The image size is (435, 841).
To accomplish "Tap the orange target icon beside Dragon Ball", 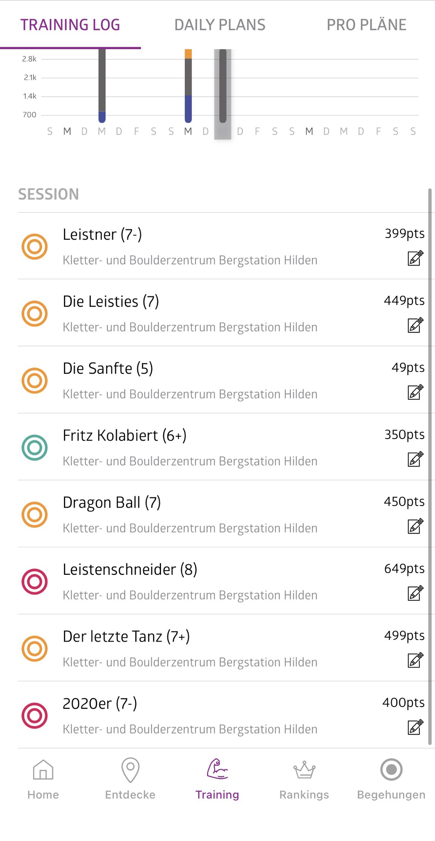I will click(x=34, y=514).
